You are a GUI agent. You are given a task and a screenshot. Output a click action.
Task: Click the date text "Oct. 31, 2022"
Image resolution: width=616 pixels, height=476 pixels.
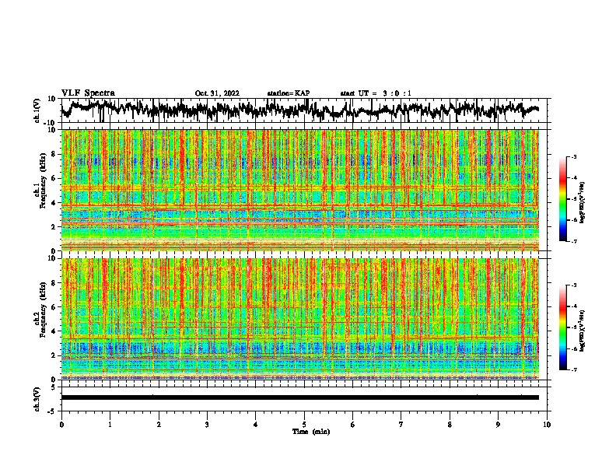[x=217, y=93]
